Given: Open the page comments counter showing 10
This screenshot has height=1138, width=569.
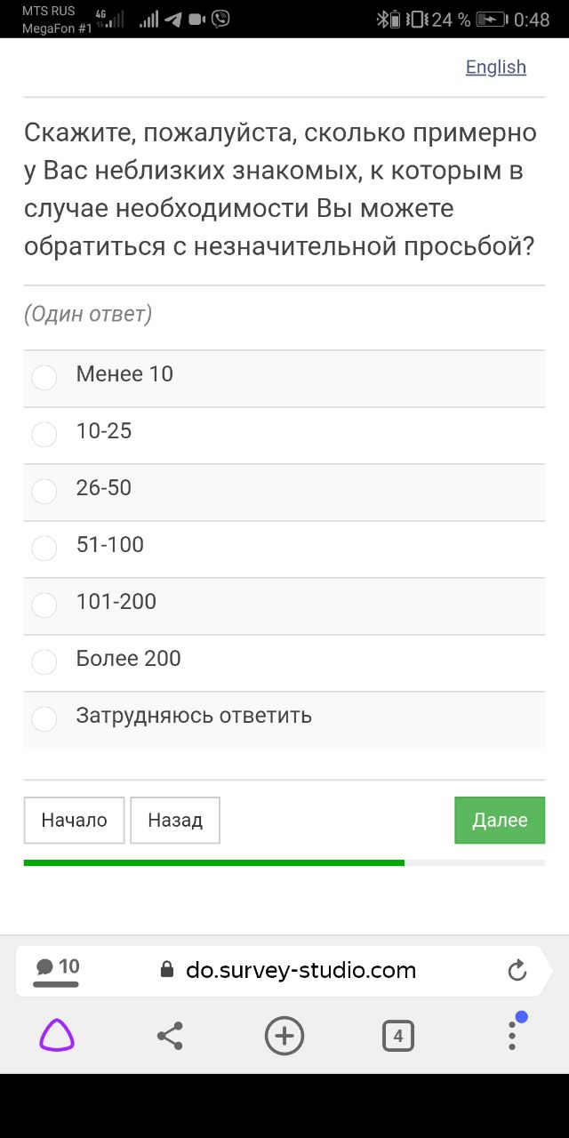Looking at the screenshot, I should (x=57, y=970).
